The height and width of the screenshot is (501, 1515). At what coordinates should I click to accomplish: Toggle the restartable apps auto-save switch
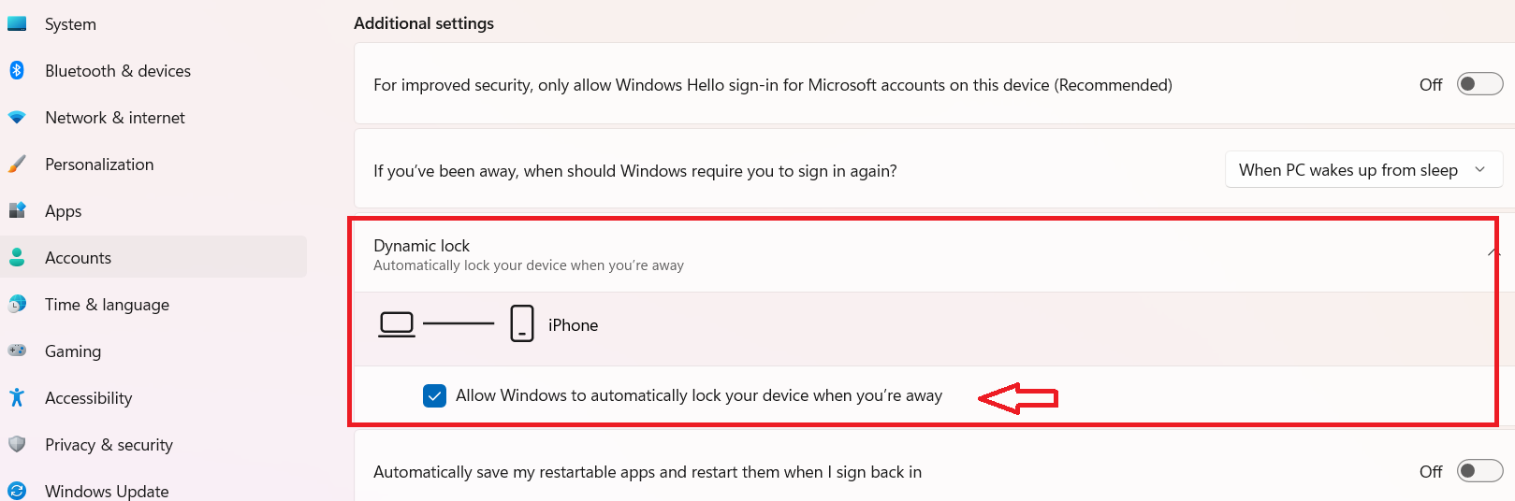pos(1479,471)
